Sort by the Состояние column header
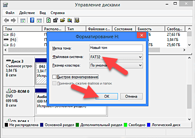 124,29
